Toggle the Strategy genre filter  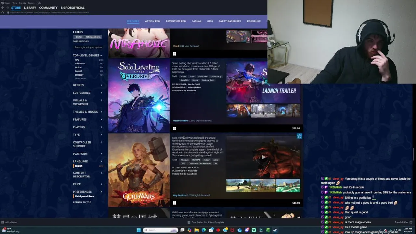coord(79,75)
